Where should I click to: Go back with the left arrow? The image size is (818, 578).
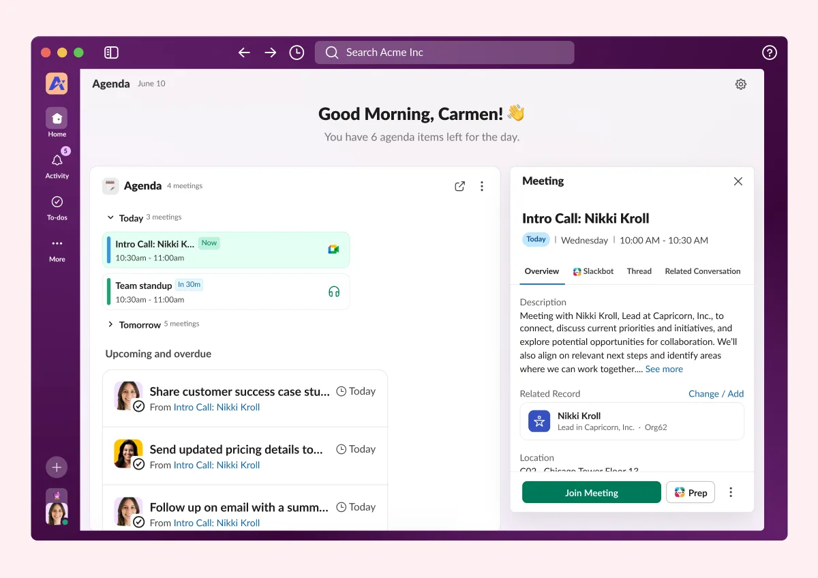244,52
